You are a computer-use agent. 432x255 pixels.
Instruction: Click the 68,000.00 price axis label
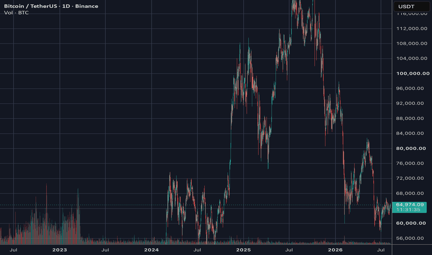pos(410,193)
